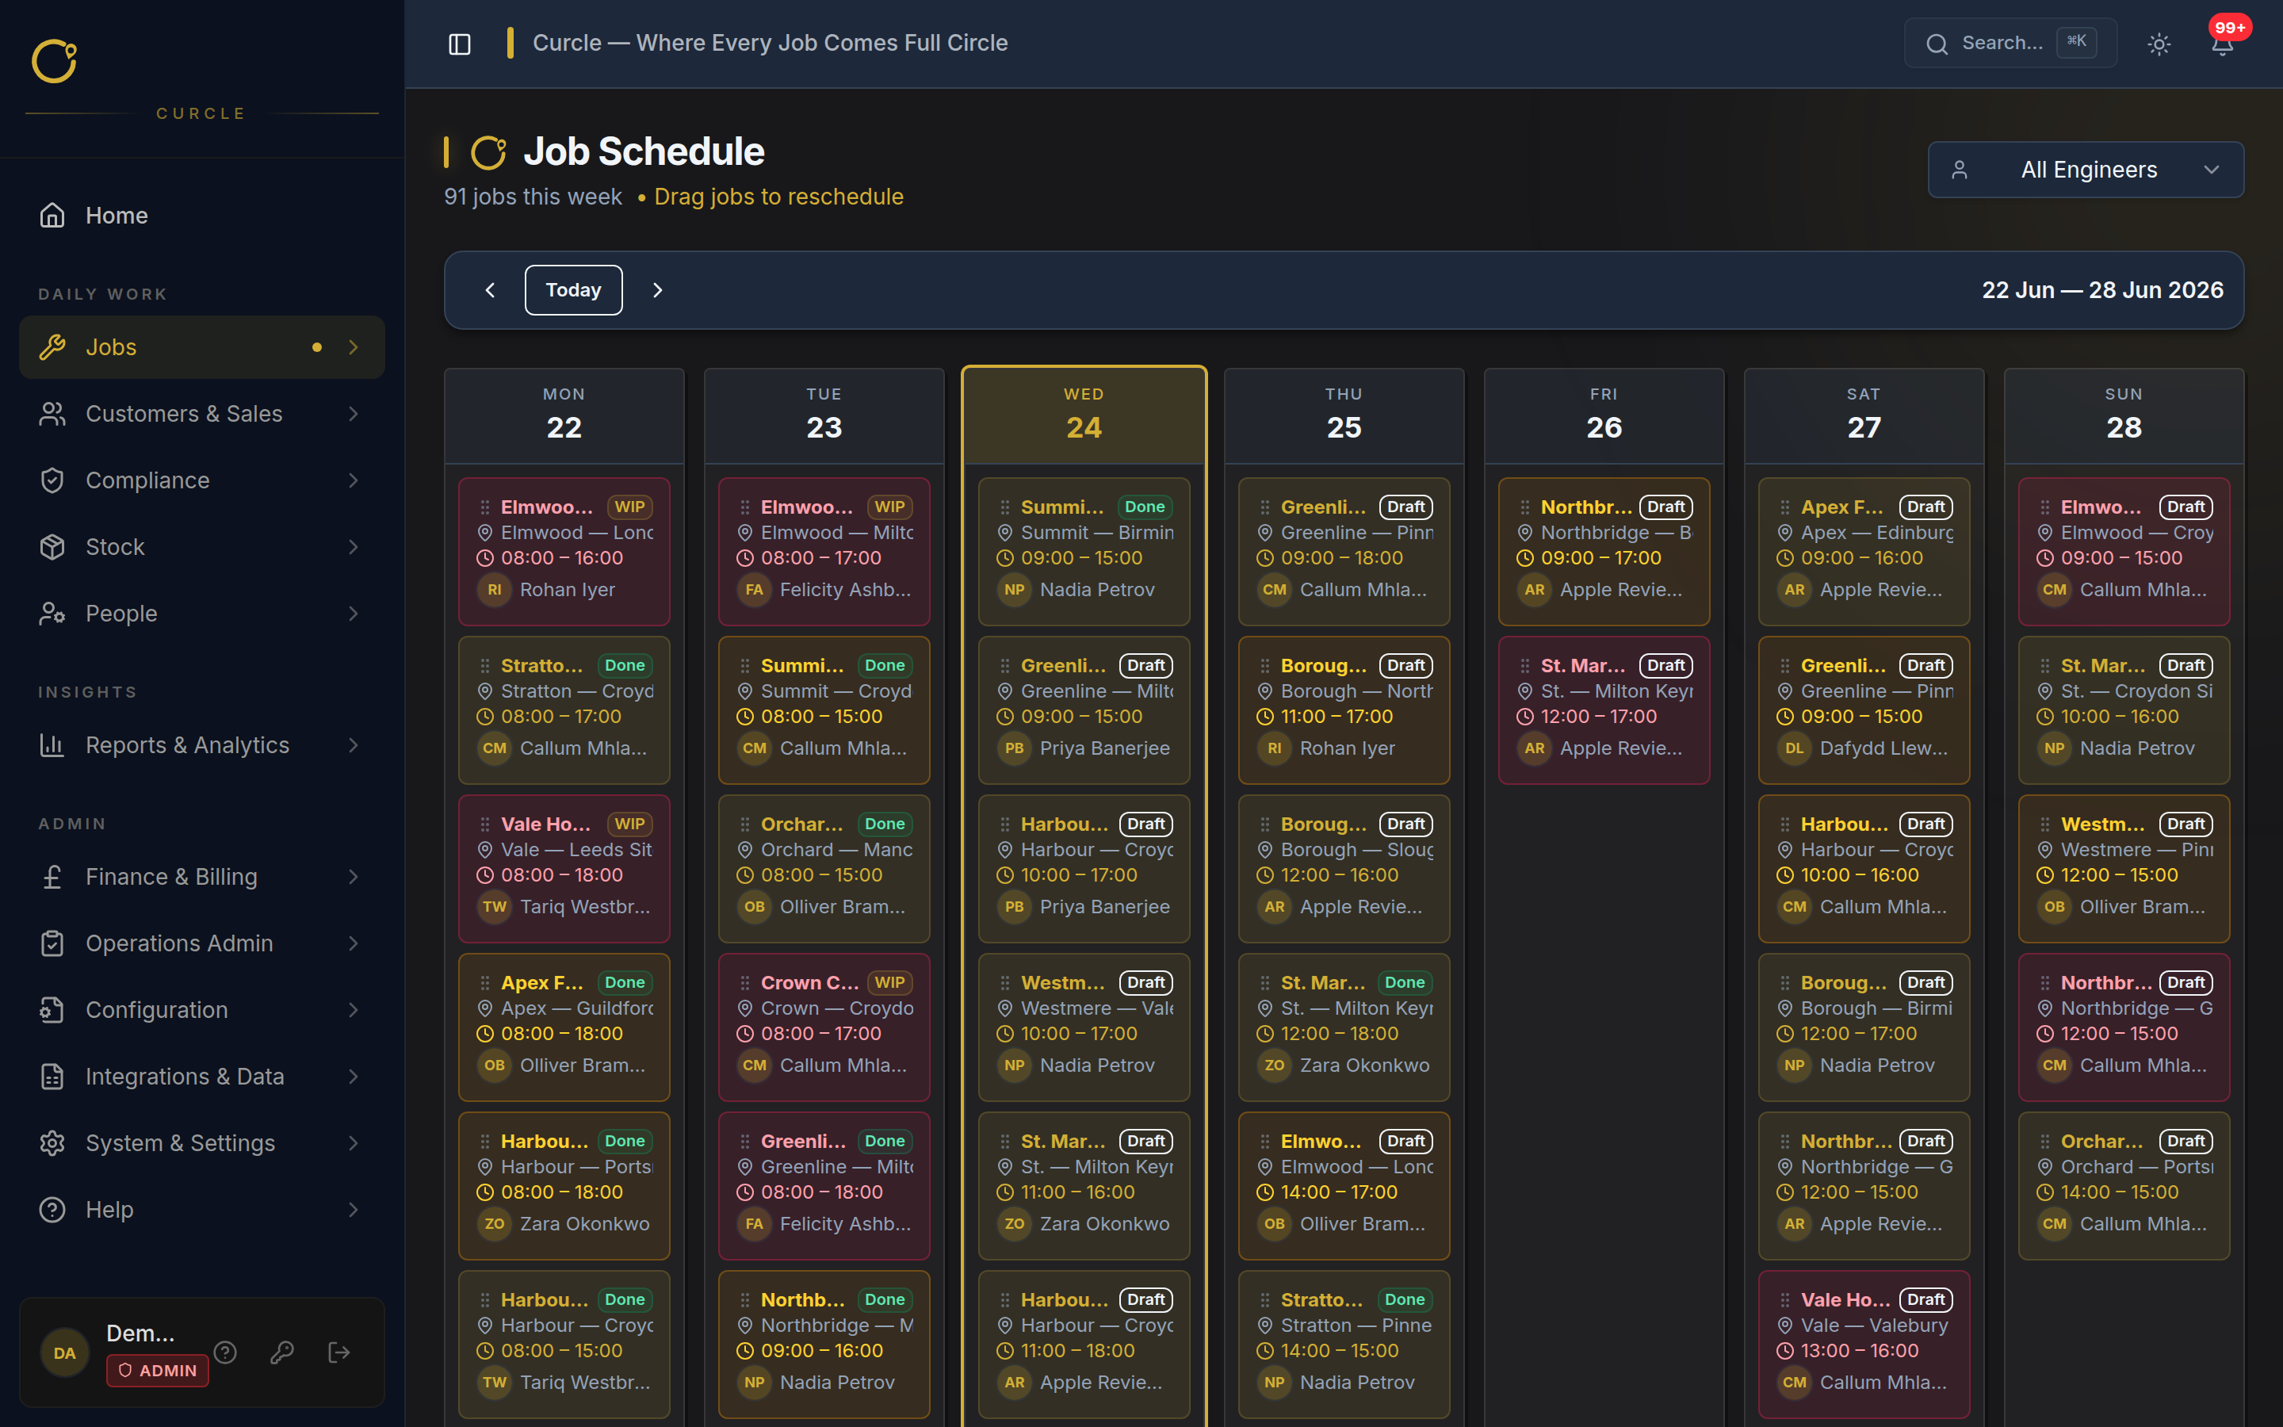
Task: Grab drag handle on Monday Vale Ho job
Action: tap(485, 824)
